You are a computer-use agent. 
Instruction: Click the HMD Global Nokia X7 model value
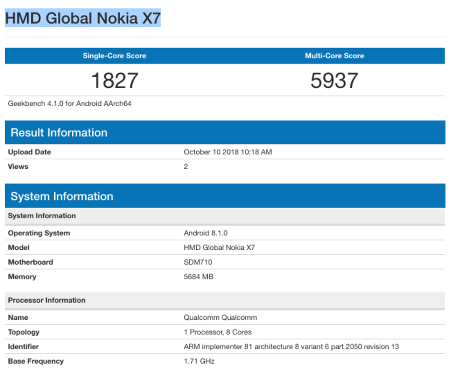[x=219, y=247]
